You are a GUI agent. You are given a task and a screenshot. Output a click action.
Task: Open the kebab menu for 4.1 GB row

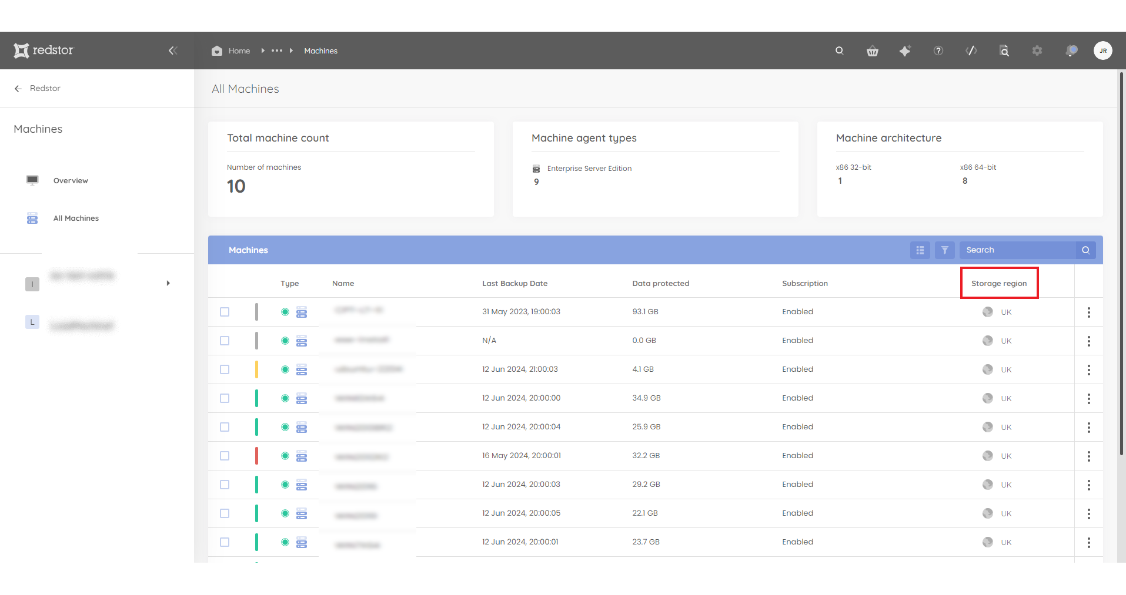1089,370
